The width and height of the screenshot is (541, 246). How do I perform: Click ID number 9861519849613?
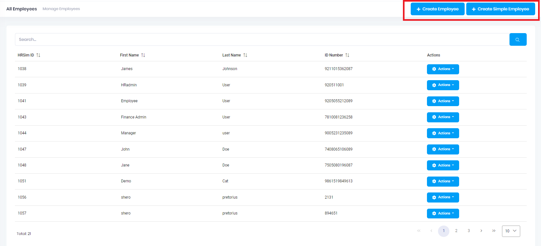tap(339, 181)
